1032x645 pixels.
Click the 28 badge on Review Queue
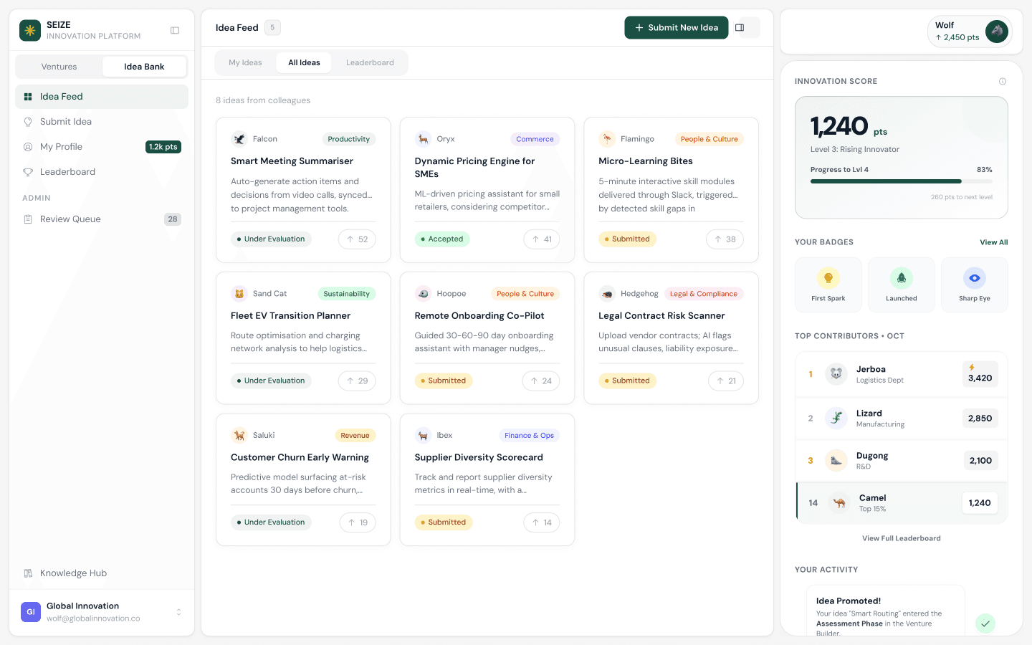[173, 219]
